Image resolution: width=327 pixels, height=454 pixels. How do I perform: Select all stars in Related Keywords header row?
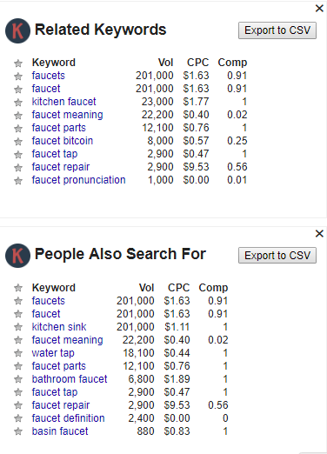tap(18, 63)
